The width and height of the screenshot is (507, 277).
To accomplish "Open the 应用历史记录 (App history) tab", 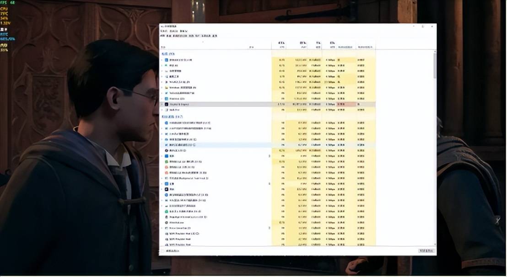I will click(x=180, y=36).
